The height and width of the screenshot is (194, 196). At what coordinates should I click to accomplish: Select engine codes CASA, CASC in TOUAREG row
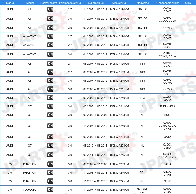click(167, 190)
